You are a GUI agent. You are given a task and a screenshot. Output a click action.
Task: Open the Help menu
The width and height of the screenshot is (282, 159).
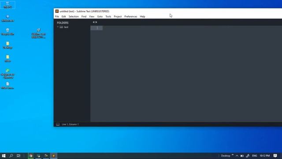tap(142, 17)
